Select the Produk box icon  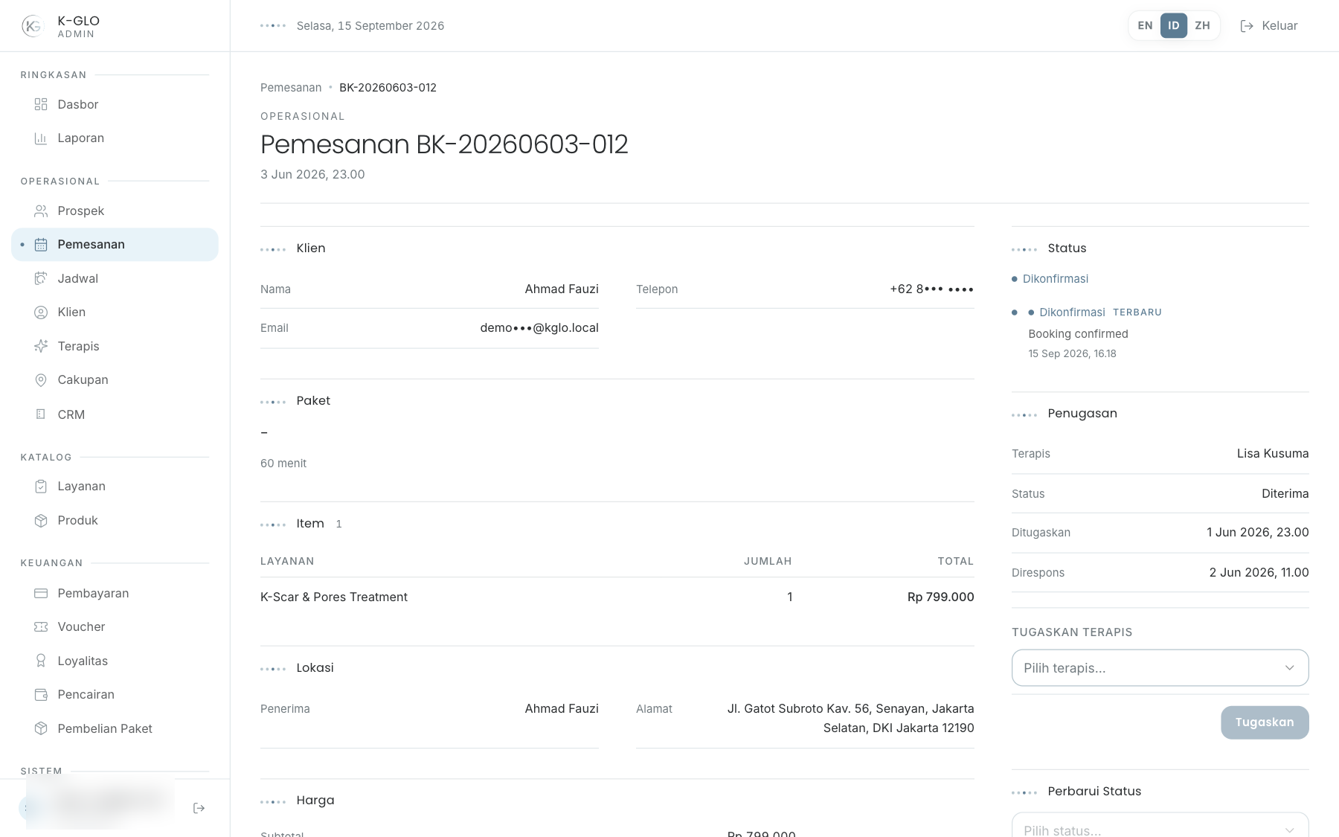[41, 521]
